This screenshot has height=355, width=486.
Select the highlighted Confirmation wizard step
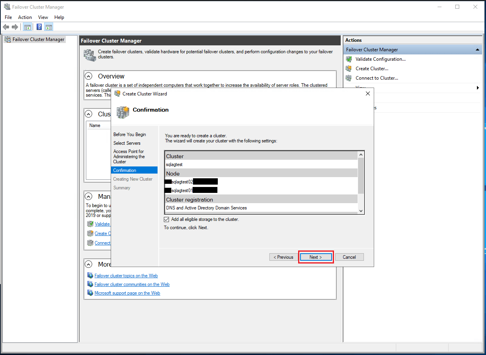point(134,170)
